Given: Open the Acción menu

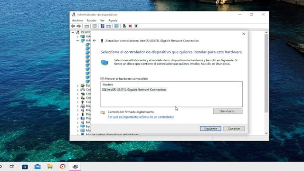Looking at the screenshot, I should tap(91, 20).
